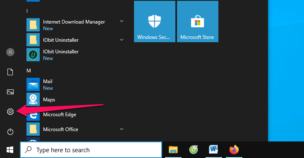Open the Microsoft Store tile
Viewport: 304px width, 158px height.
[x=198, y=22]
